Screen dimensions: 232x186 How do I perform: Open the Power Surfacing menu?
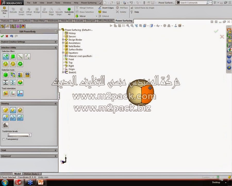tap(89, 3)
